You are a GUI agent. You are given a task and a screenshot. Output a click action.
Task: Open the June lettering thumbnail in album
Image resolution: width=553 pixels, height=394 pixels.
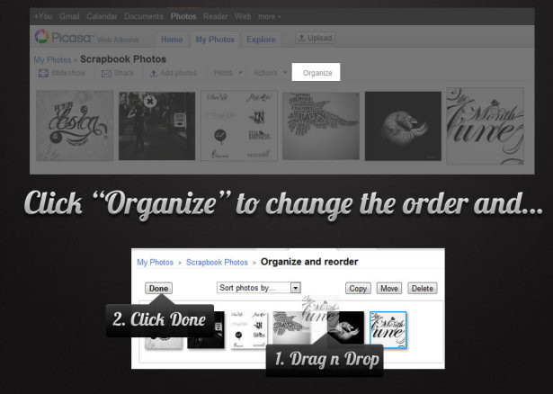tap(486, 126)
